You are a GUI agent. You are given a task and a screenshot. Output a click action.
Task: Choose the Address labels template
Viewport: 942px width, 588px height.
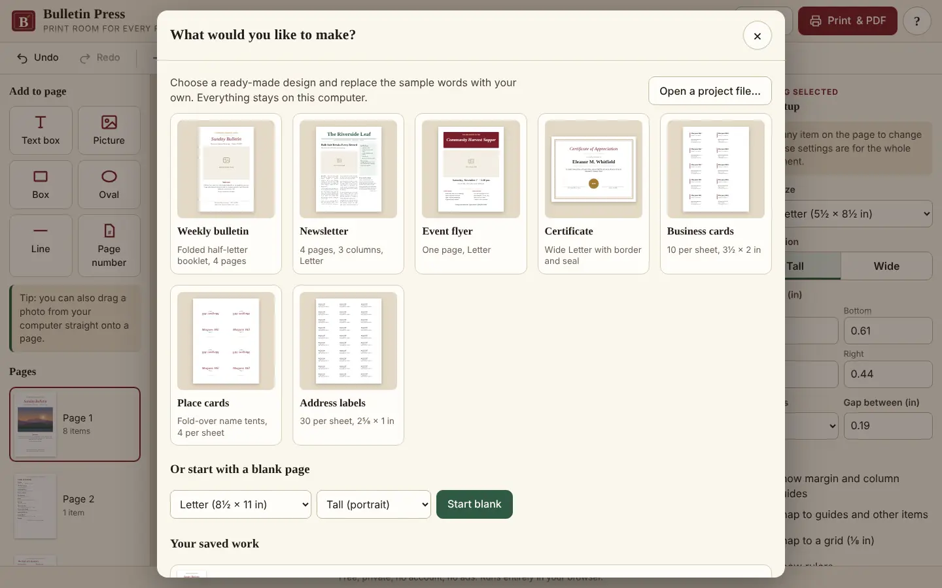[348, 365]
